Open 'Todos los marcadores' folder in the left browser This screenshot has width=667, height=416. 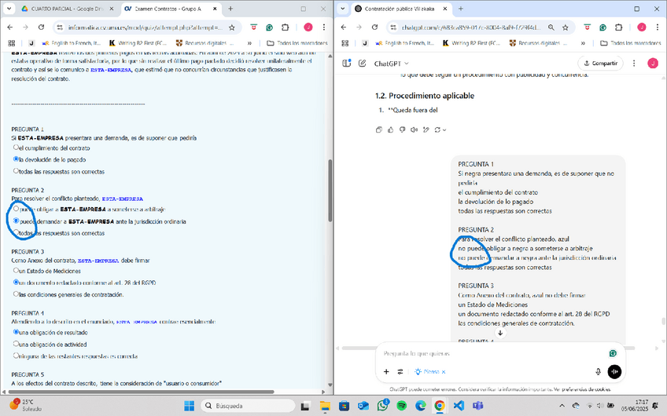(x=297, y=43)
